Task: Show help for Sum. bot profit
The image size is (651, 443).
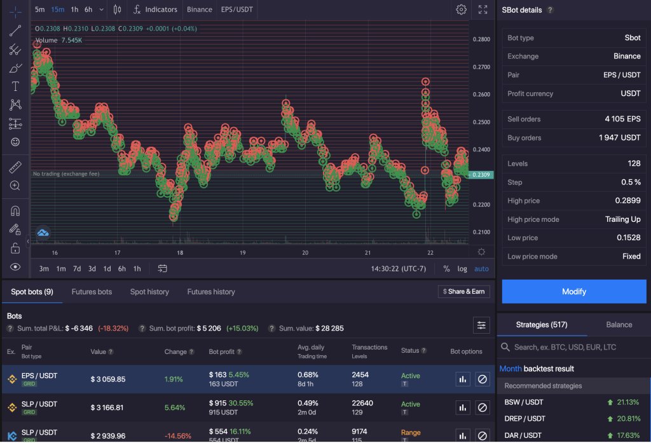Action: [x=142, y=329]
